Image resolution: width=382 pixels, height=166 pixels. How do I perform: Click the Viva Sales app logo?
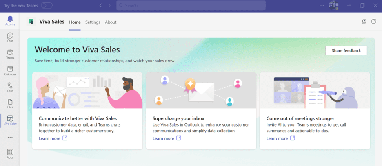pyautogui.click(x=31, y=22)
